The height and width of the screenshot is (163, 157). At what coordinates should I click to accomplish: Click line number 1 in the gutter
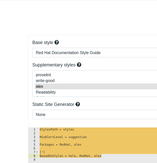pos(34,130)
